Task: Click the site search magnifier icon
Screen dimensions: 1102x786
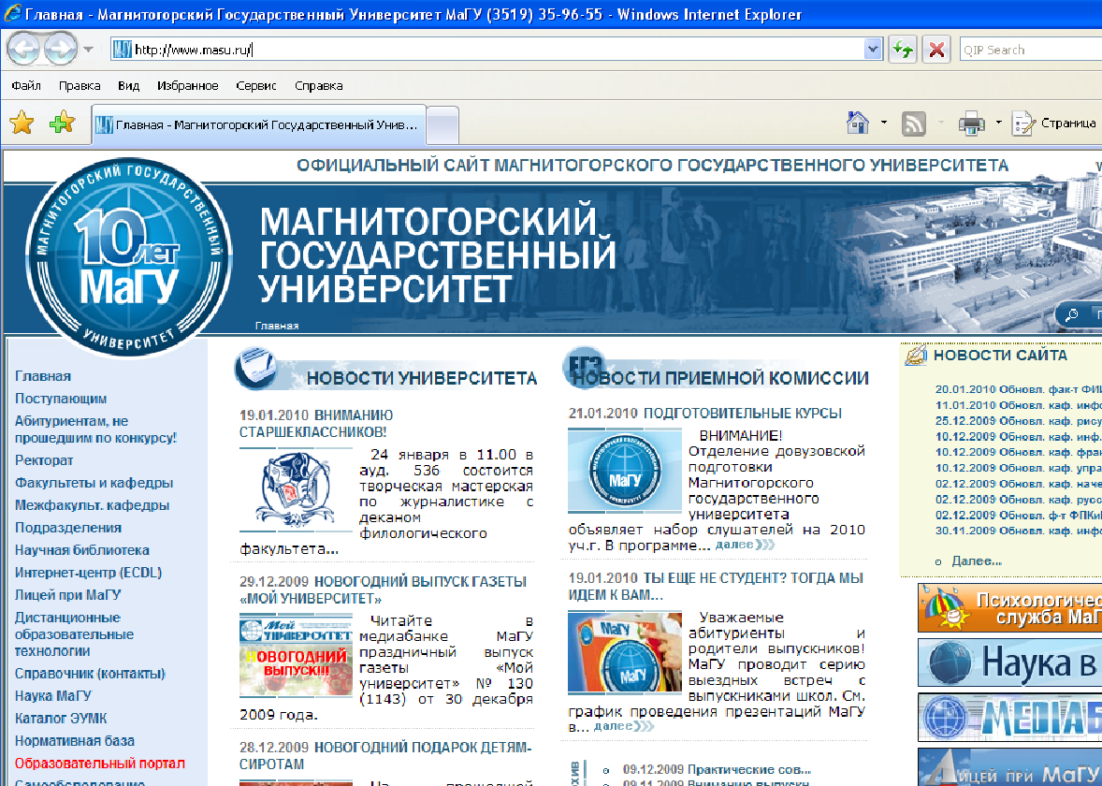Action: coord(1072,315)
